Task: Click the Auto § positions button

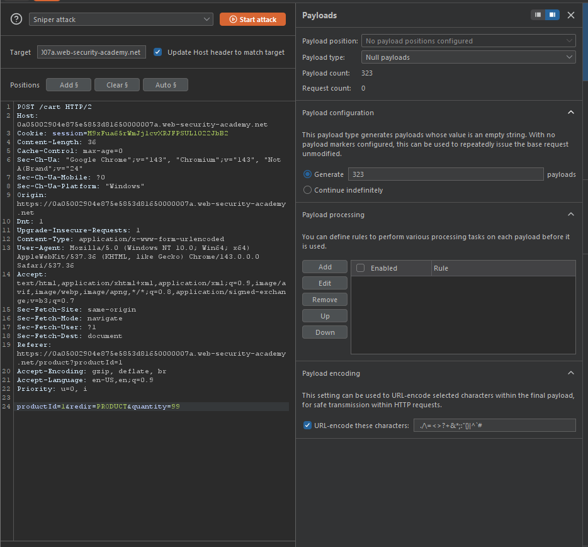Action: [x=166, y=85]
